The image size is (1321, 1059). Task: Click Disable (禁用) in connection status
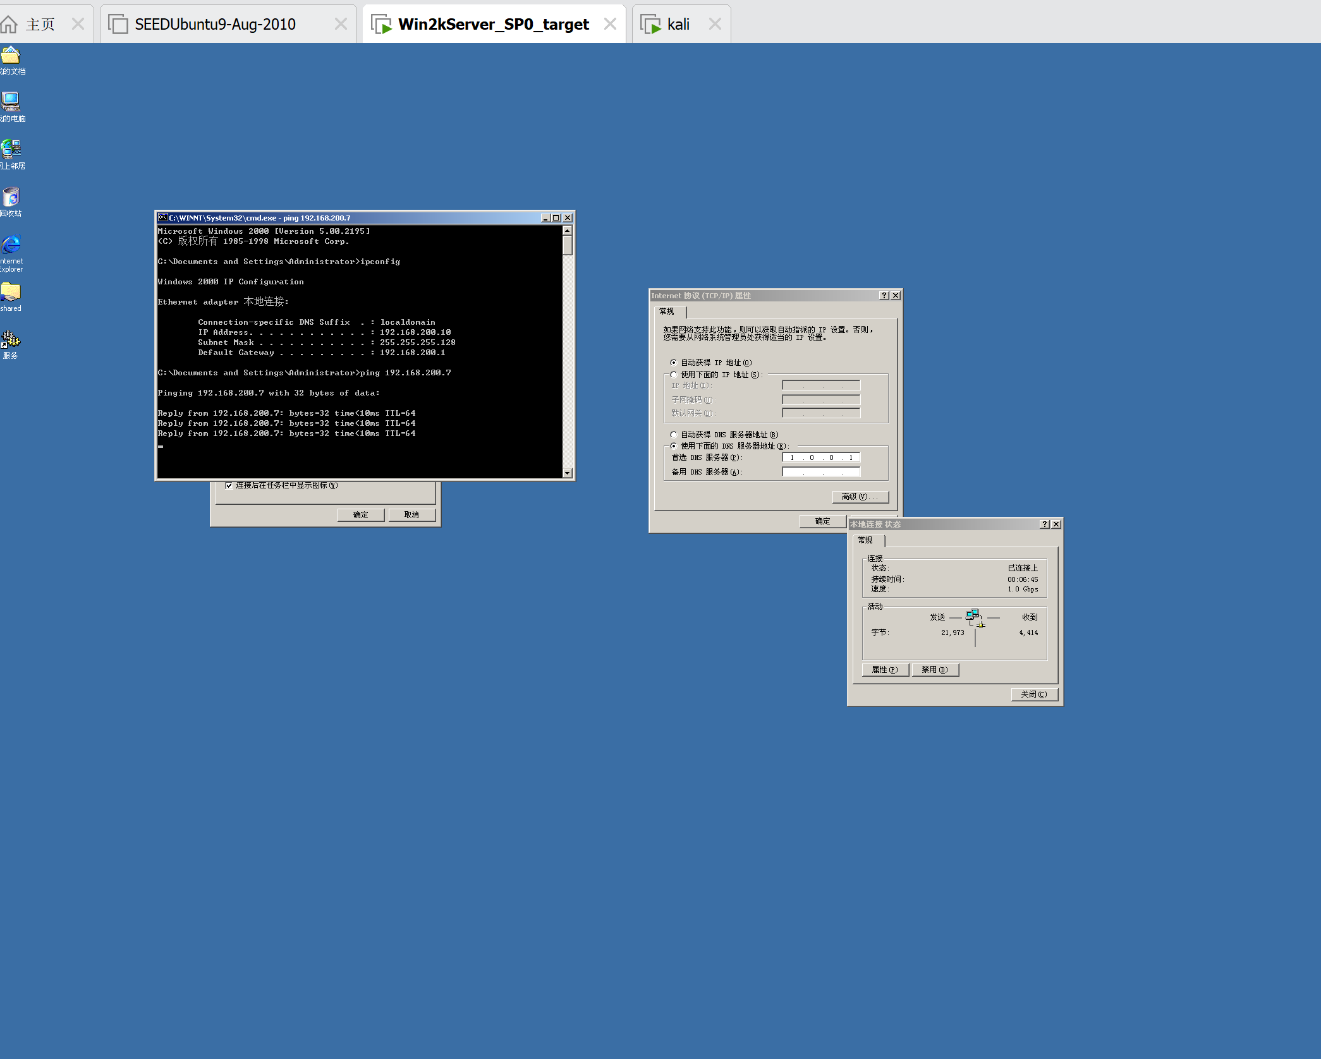(x=935, y=670)
